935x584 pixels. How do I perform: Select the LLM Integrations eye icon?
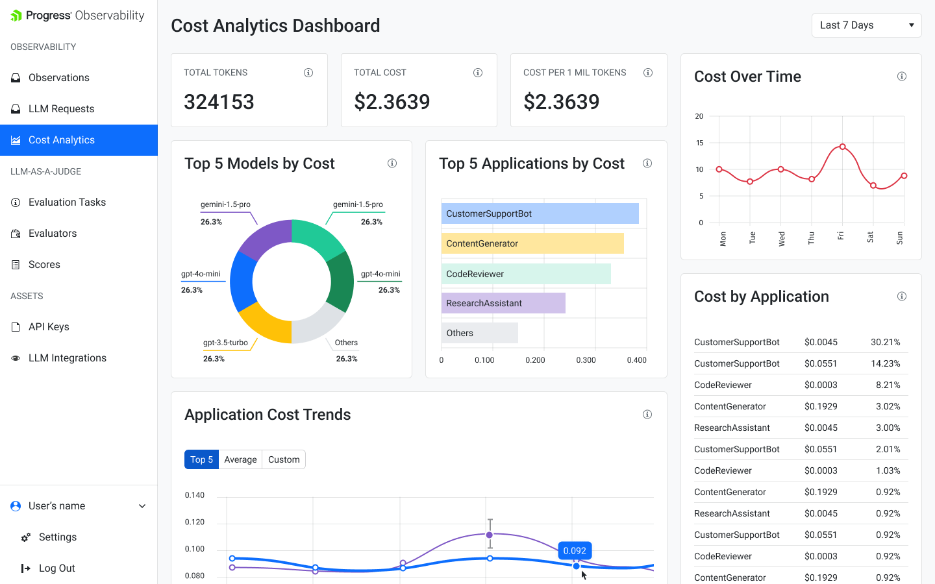(x=16, y=358)
